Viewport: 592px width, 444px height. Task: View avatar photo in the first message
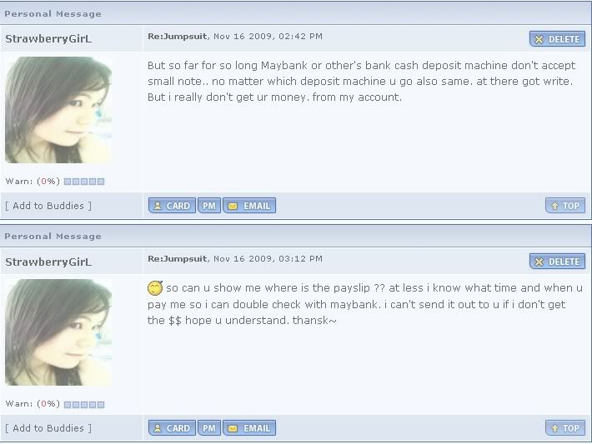[58, 110]
